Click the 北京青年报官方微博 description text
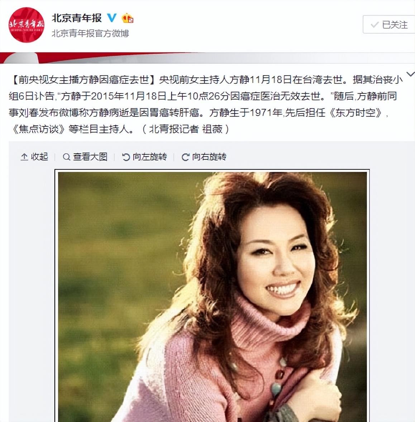Viewport: 415px width, 422px height. [90, 33]
